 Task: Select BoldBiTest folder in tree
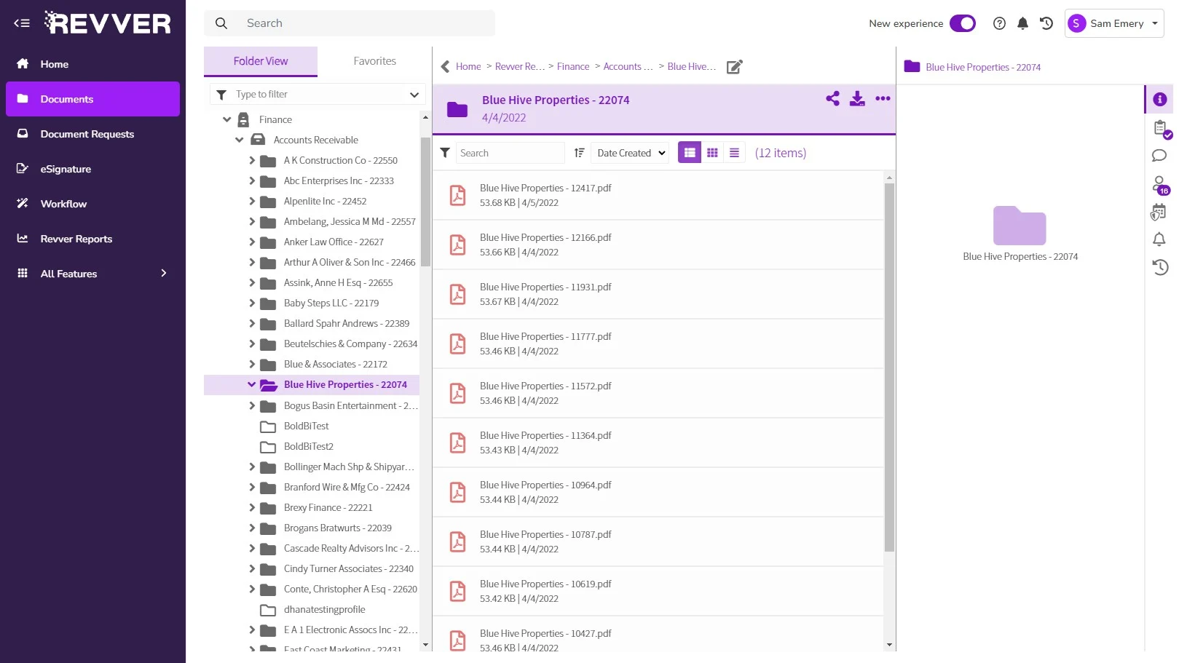click(x=306, y=426)
